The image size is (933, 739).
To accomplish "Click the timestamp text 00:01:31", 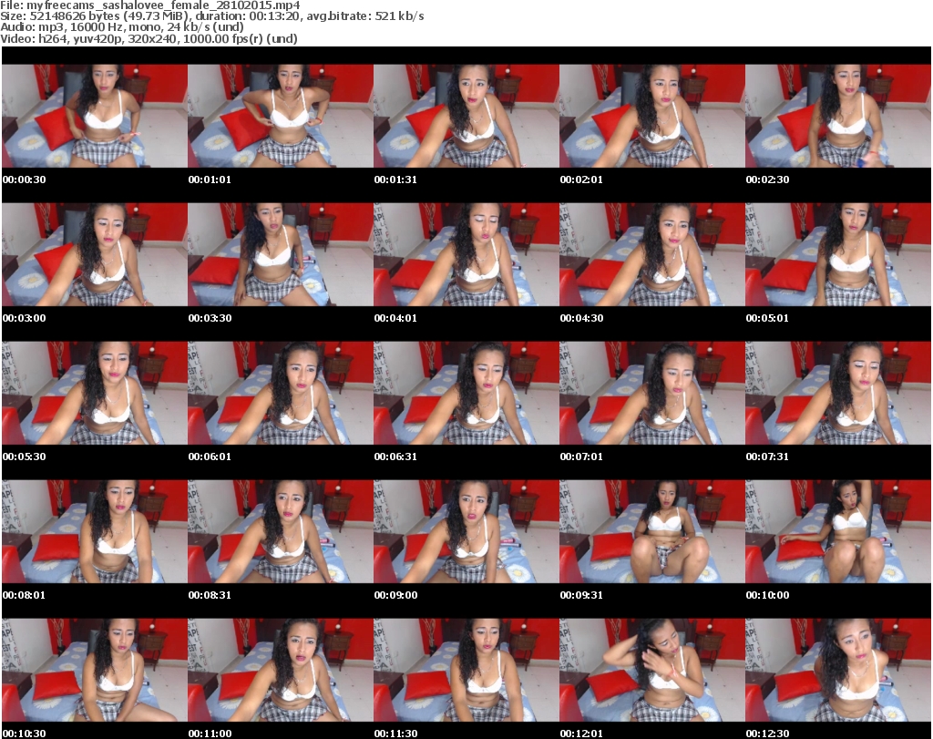I will [395, 180].
